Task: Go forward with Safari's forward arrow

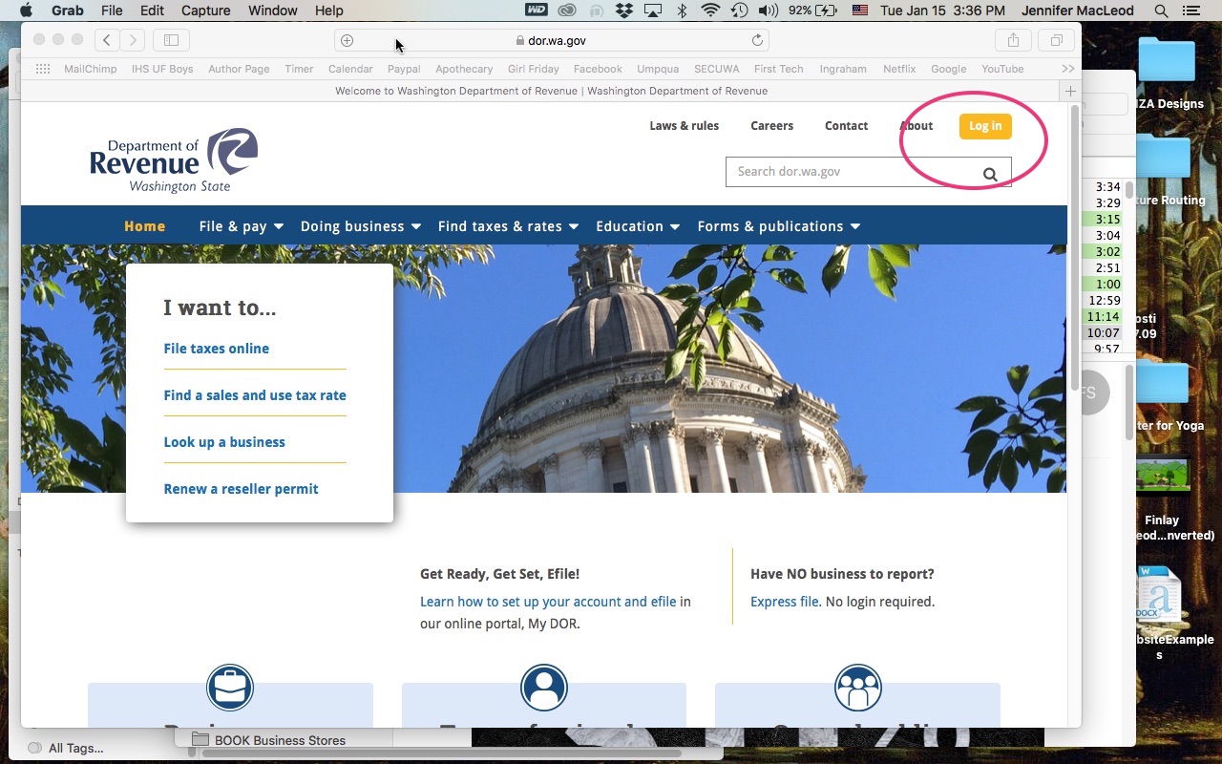Action: 133,40
